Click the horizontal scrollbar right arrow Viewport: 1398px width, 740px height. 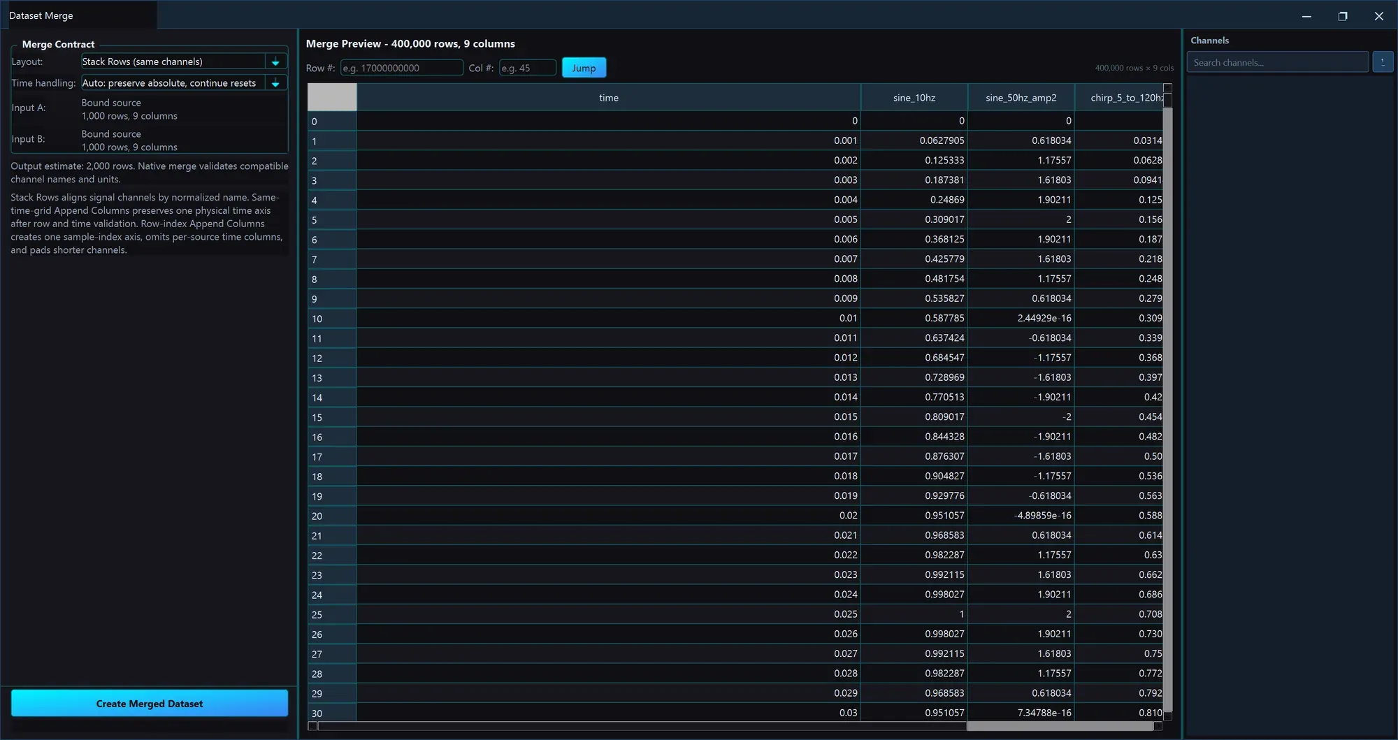[1158, 726]
